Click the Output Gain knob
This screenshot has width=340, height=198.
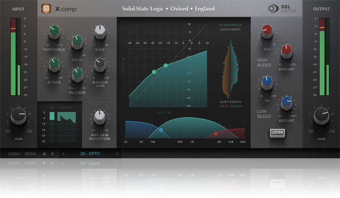(321, 116)
